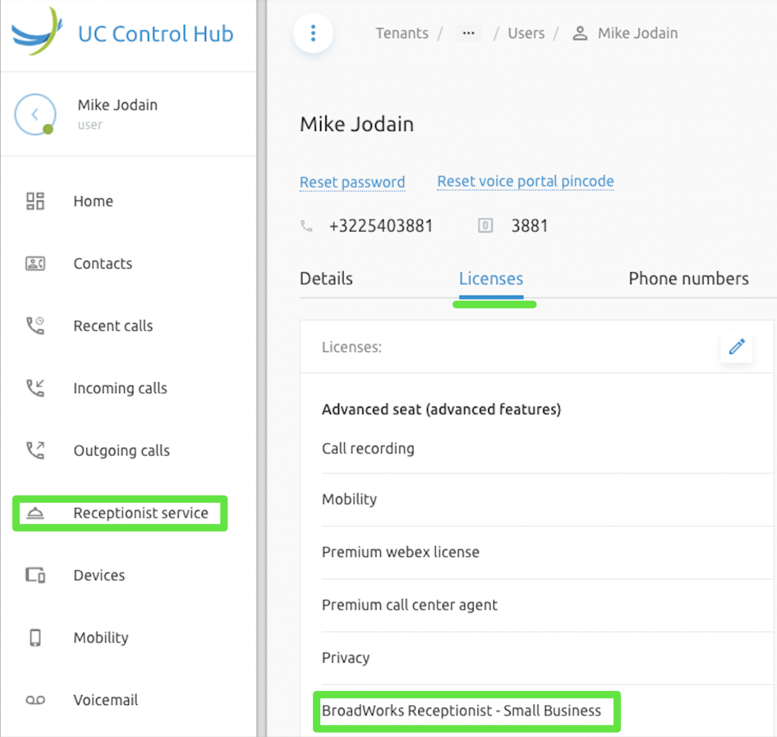Select the Licenses tab
This screenshot has height=737, width=777.
point(491,278)
